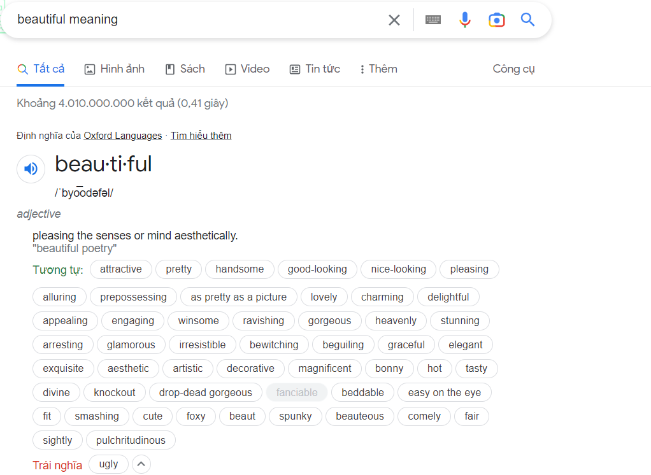Viewport: 651px width, 475px height.
Task: Select the 'gorgeous' synonym chip
Action: (x=330, y=321)
